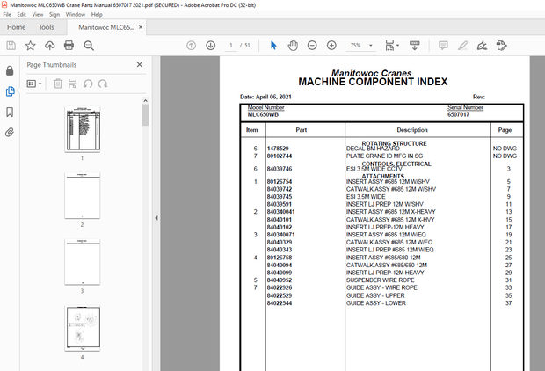Upload file to cloud icon

point(50,46)
